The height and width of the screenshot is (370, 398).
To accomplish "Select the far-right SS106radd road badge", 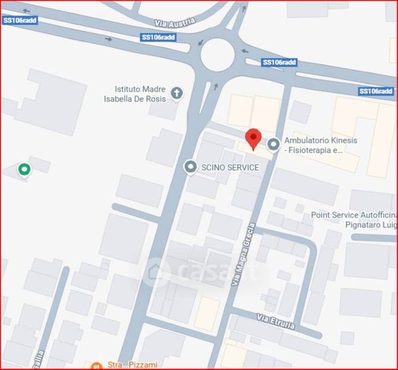I will pyautogui.click(x=376, y=91).
